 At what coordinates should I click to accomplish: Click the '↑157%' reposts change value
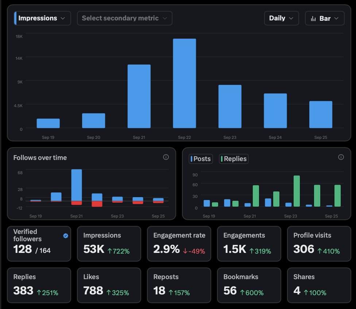179,293
